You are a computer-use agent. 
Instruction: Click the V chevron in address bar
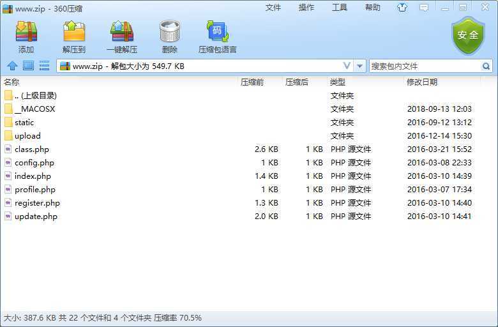tap(347, 66)
